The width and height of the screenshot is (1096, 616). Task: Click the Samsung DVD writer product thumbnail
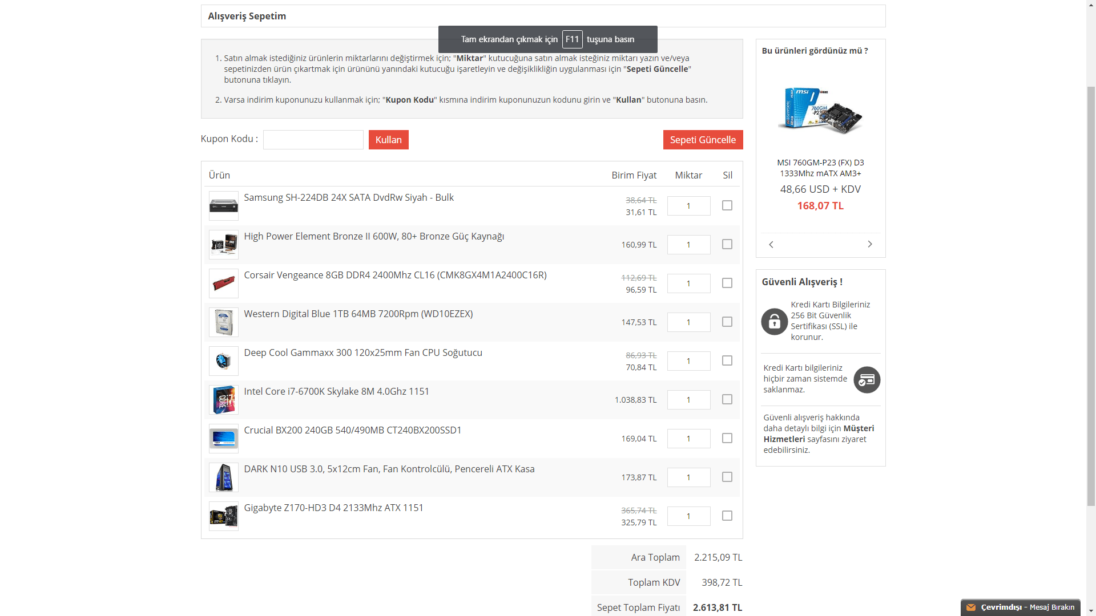click(223, 206)
